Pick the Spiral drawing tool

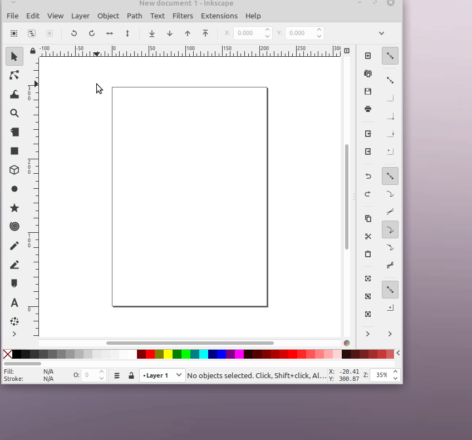[14, 227]
